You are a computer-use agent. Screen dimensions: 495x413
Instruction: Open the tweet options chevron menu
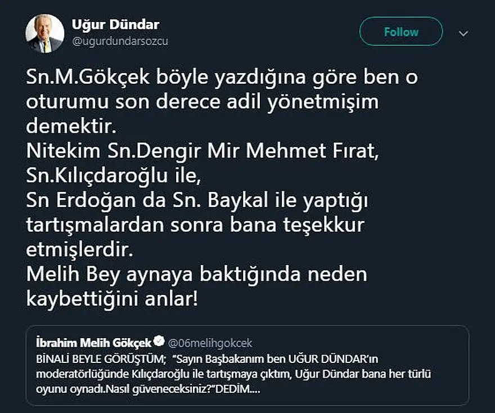[463, 33]
